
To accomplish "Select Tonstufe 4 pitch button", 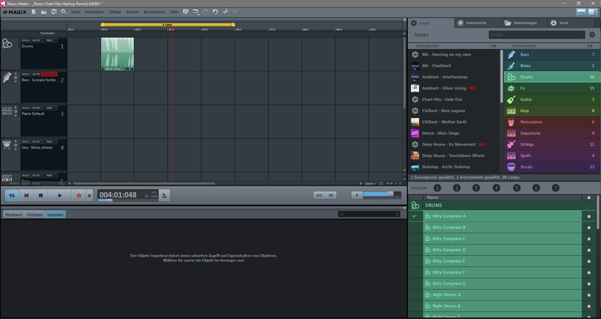I will [496, 188].
